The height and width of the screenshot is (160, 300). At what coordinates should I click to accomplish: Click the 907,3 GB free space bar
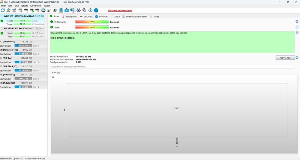(23, 62)
